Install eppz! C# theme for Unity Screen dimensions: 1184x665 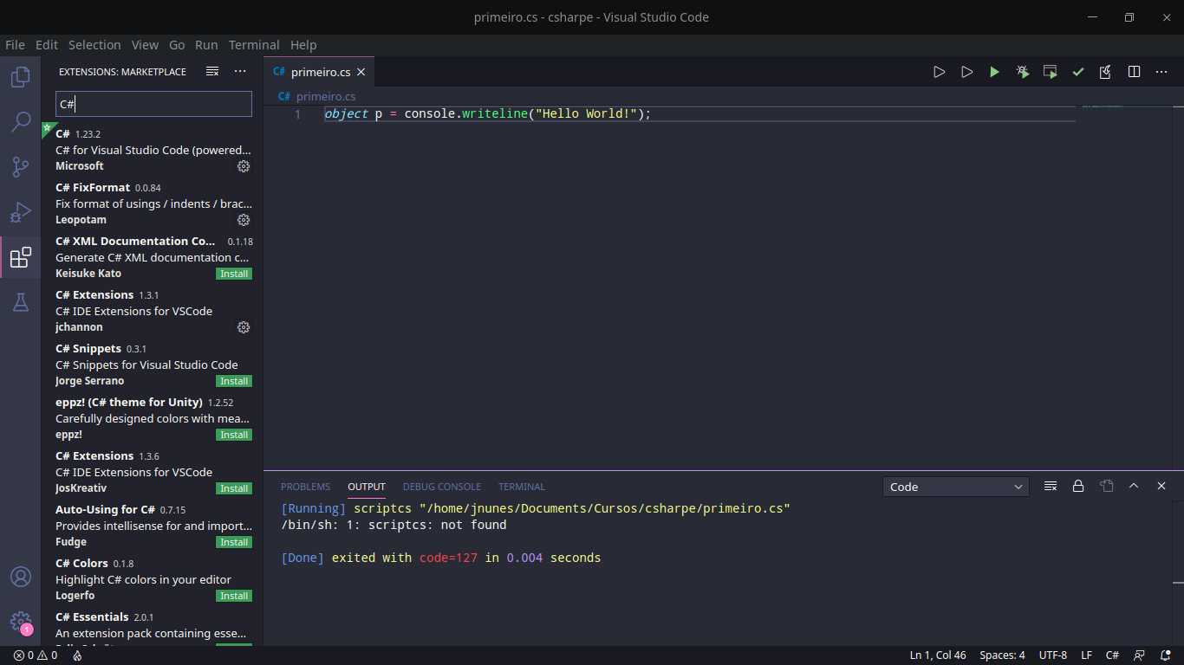click(234, 435)
